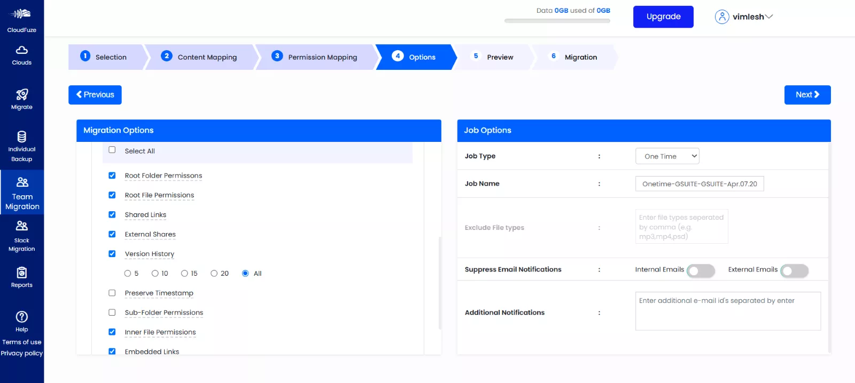Go to Content Mapping step tab
This screenshot has width=855, height=383.
tap(201, 57)
